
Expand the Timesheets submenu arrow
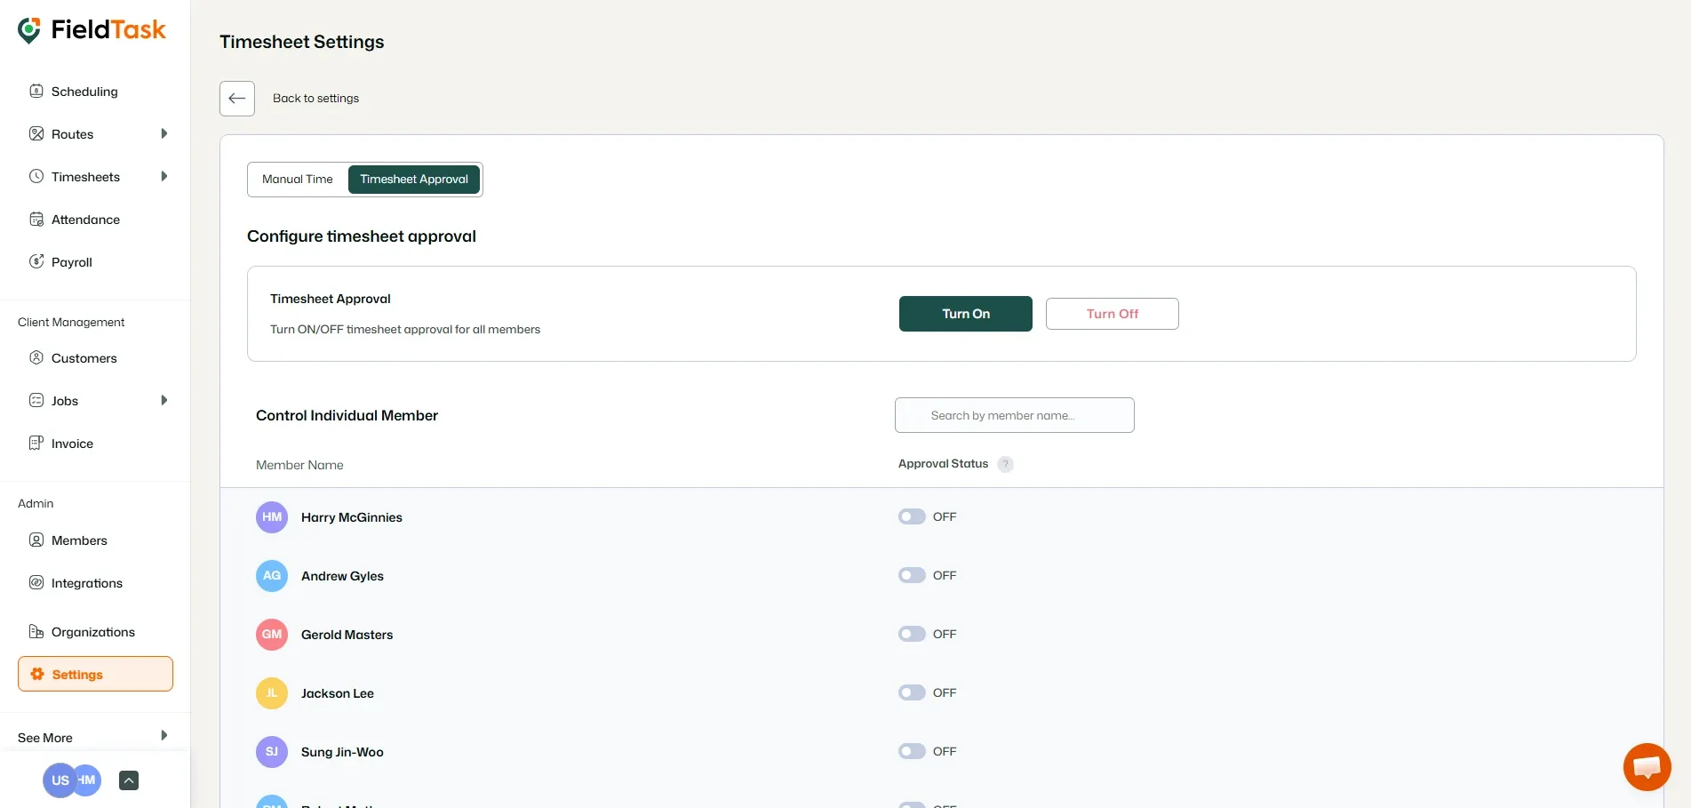[164, 177]
